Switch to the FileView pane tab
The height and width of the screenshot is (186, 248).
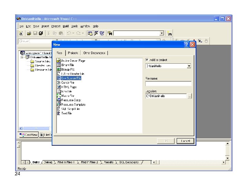click(46, 135)
